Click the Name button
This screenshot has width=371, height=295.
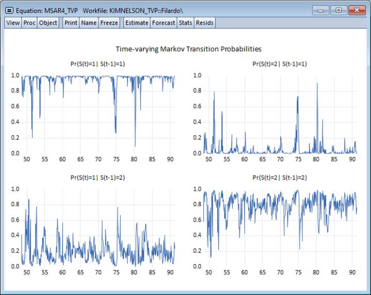coord(89,23)
